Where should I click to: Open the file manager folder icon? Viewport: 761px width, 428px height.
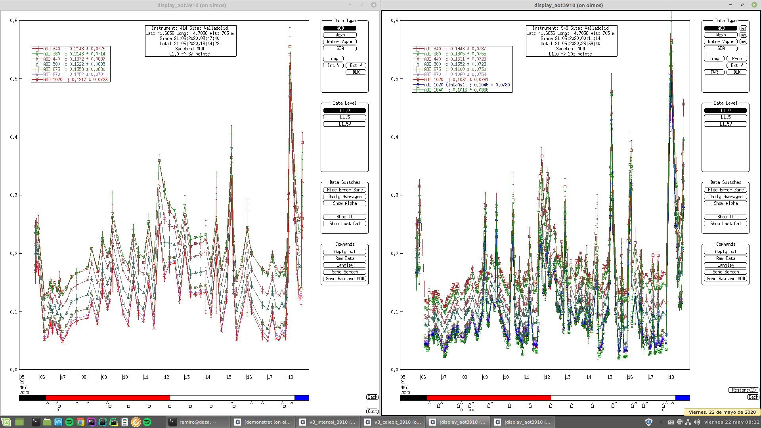tap(47, 422)
